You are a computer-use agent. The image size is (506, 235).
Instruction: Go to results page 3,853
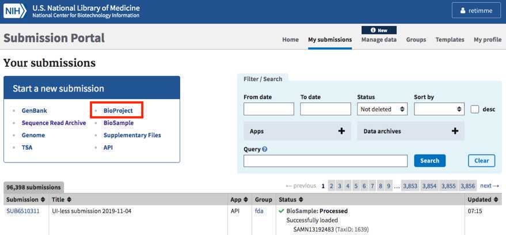[x=410, y=186]
